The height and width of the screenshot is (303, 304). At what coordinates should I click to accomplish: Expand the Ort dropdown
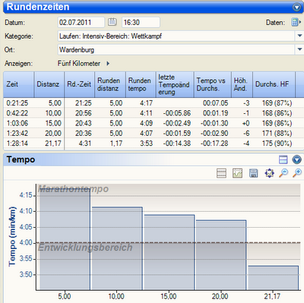[299, 49]
